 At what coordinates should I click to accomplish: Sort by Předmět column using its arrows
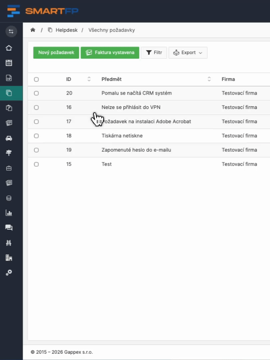coord(209,79)
